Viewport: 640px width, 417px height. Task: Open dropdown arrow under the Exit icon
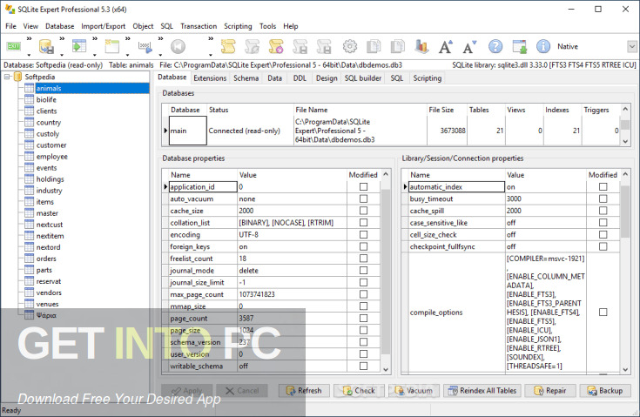point(29,55)
